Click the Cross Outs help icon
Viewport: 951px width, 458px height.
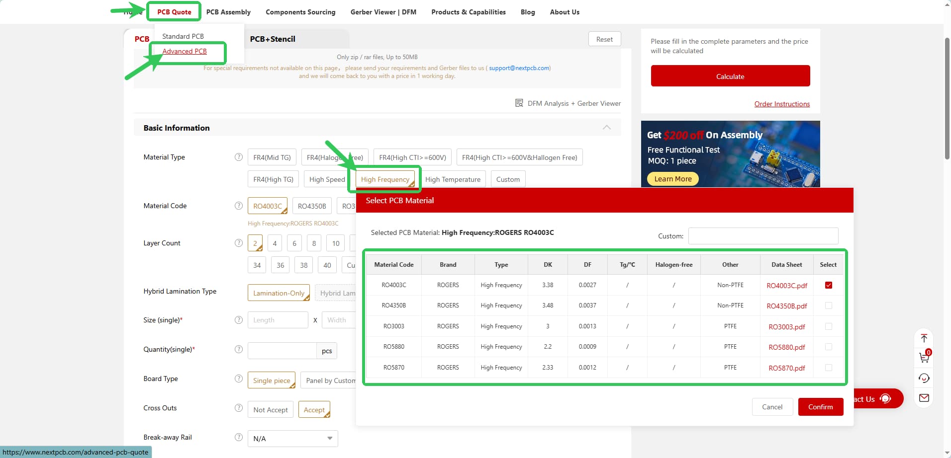click(238, 408)
